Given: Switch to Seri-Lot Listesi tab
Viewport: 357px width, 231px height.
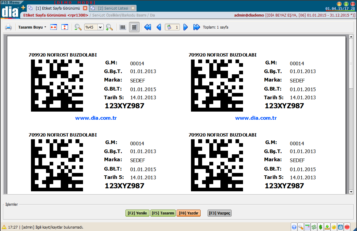Looking at the screenshot, I should 113,8.
